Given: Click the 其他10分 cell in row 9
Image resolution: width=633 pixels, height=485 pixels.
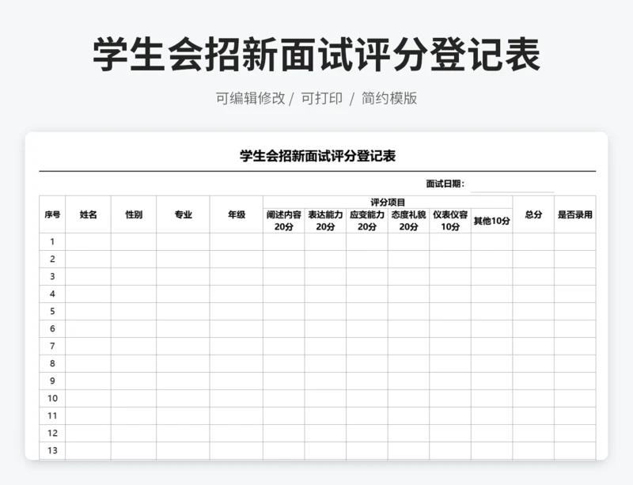Looking at the screenshot, I should (x=491, y=381).
